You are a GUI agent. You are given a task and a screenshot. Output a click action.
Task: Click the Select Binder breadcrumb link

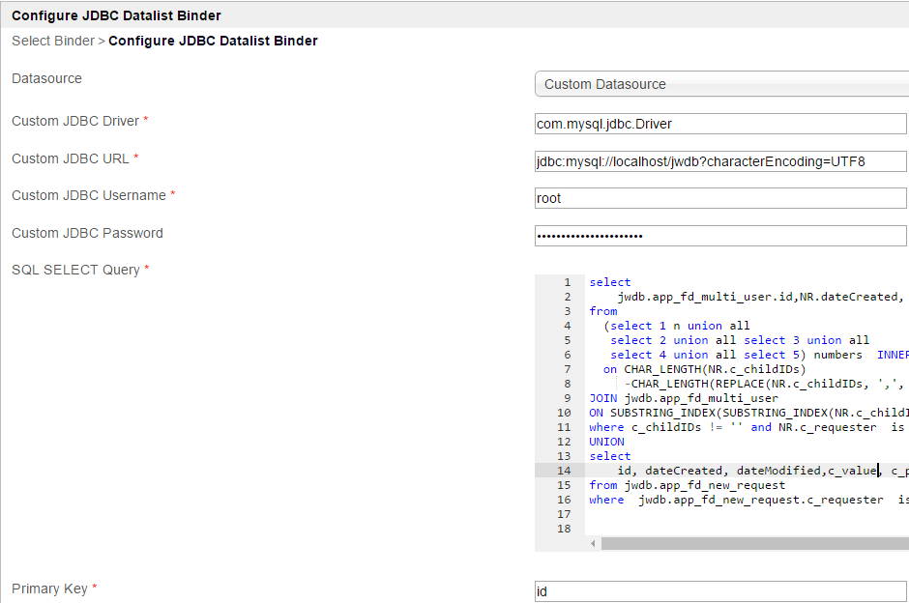(52, 41)
